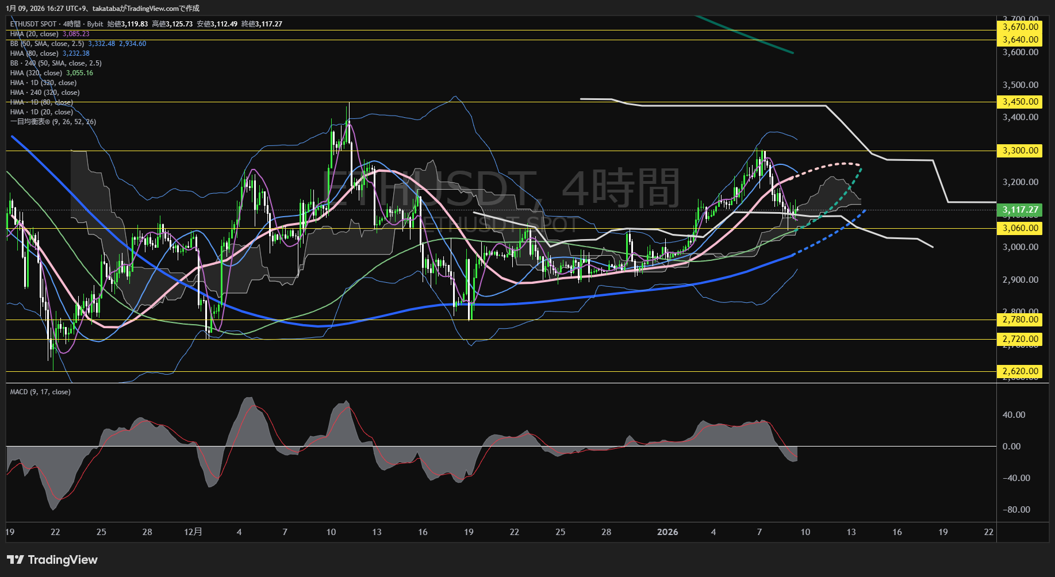This screenshot has width=1055, height=577.
Task: Select the HMA (20, close) indicator legend
Action: tap(34, 34)
